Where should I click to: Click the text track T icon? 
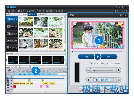[8, 86]
